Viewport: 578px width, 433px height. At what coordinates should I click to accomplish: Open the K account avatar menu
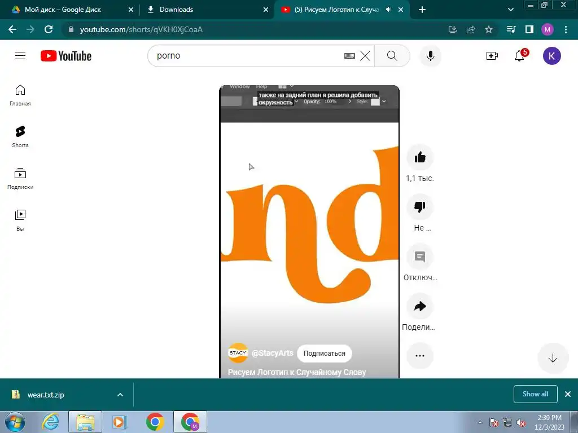[x=551, y=56]
